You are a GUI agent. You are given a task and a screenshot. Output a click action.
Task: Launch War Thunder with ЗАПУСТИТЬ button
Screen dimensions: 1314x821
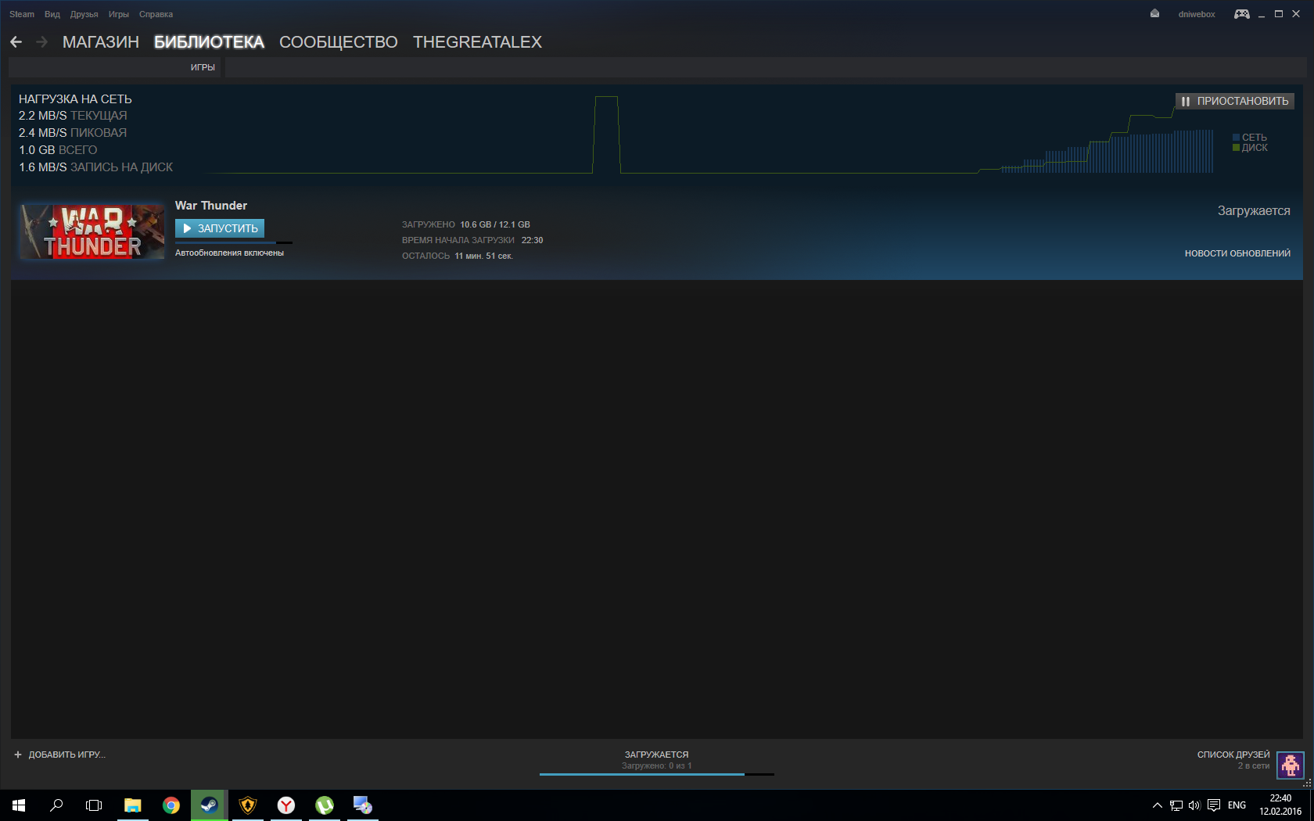point(220,228)
